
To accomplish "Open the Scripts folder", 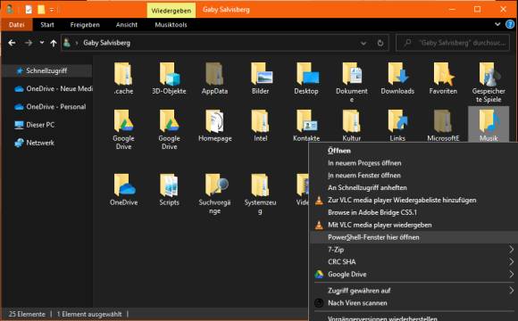I will point(169,190).
